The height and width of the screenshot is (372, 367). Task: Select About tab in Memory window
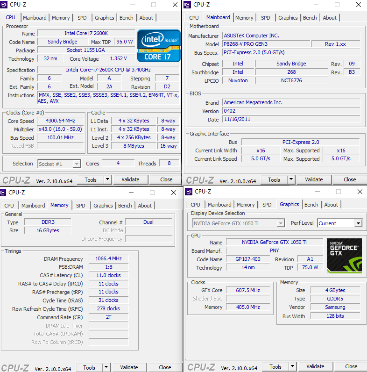click(145, 206)
